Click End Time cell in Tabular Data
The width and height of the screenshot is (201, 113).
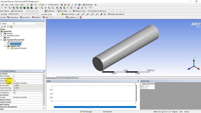(151, 86)
